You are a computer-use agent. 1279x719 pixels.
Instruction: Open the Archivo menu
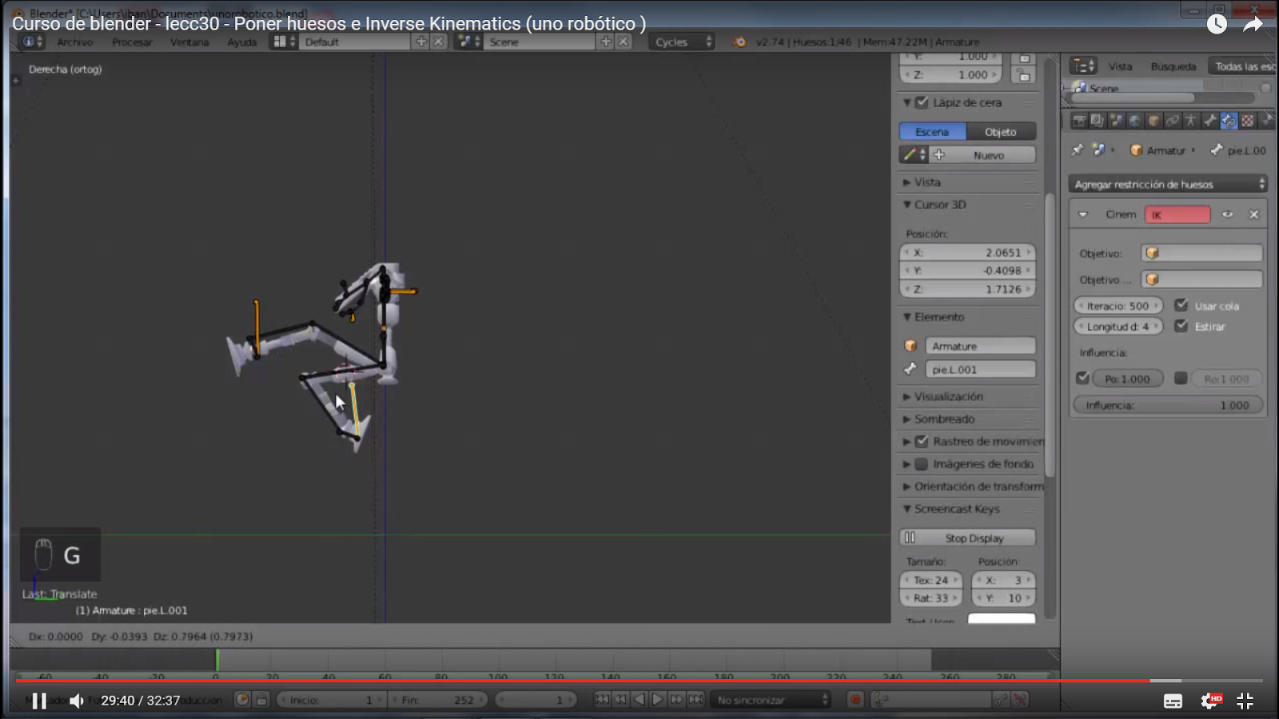click(x=74, y=42)
